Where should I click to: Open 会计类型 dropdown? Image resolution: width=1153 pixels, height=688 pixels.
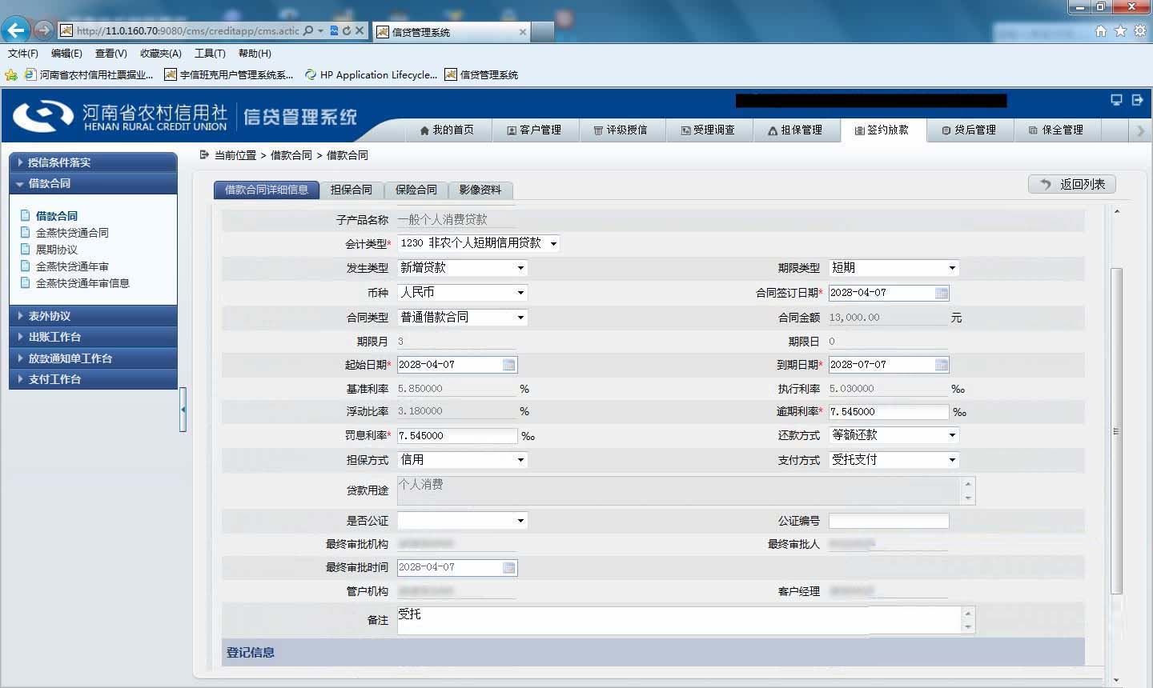[x=479, y=243]
